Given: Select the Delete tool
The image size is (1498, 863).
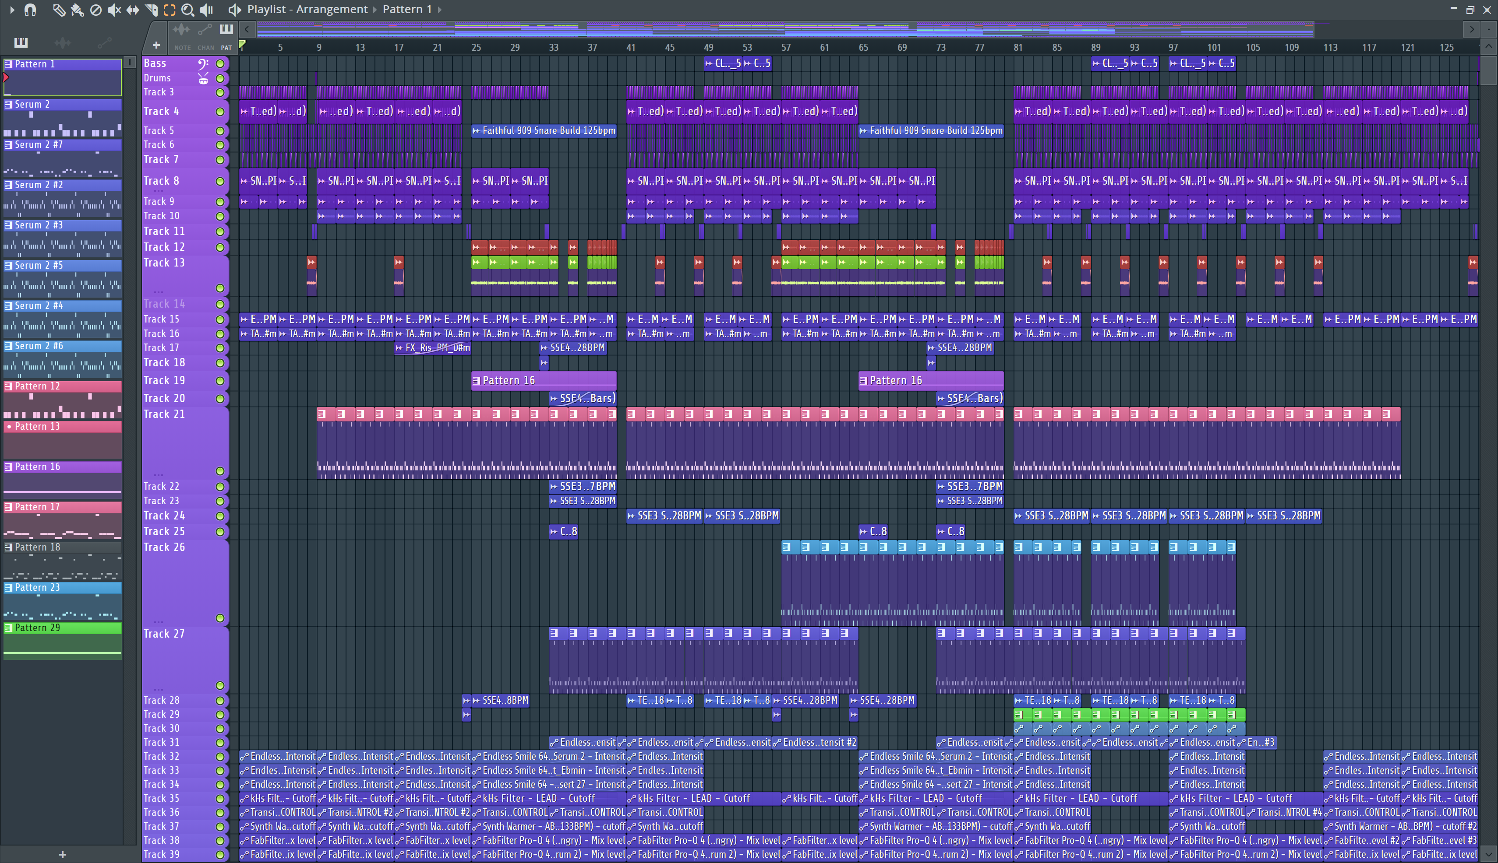Looking at the screenshot, I should tap(95, 10).
